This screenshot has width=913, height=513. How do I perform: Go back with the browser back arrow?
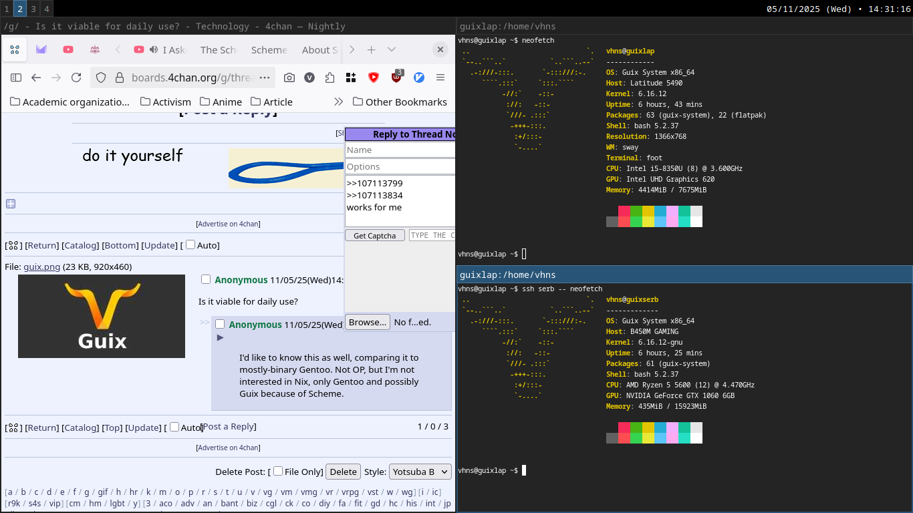point(36,77)
